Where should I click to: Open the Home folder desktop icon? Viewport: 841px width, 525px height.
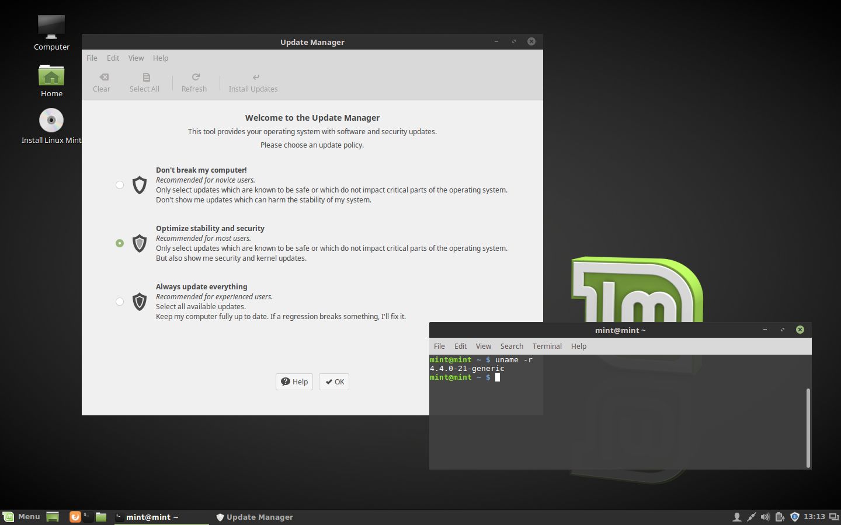point(51,75)
